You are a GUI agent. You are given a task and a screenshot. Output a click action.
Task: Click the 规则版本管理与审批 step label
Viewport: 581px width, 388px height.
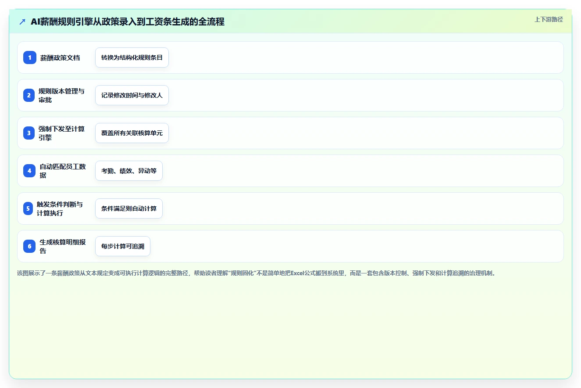(x=61, y=95)
